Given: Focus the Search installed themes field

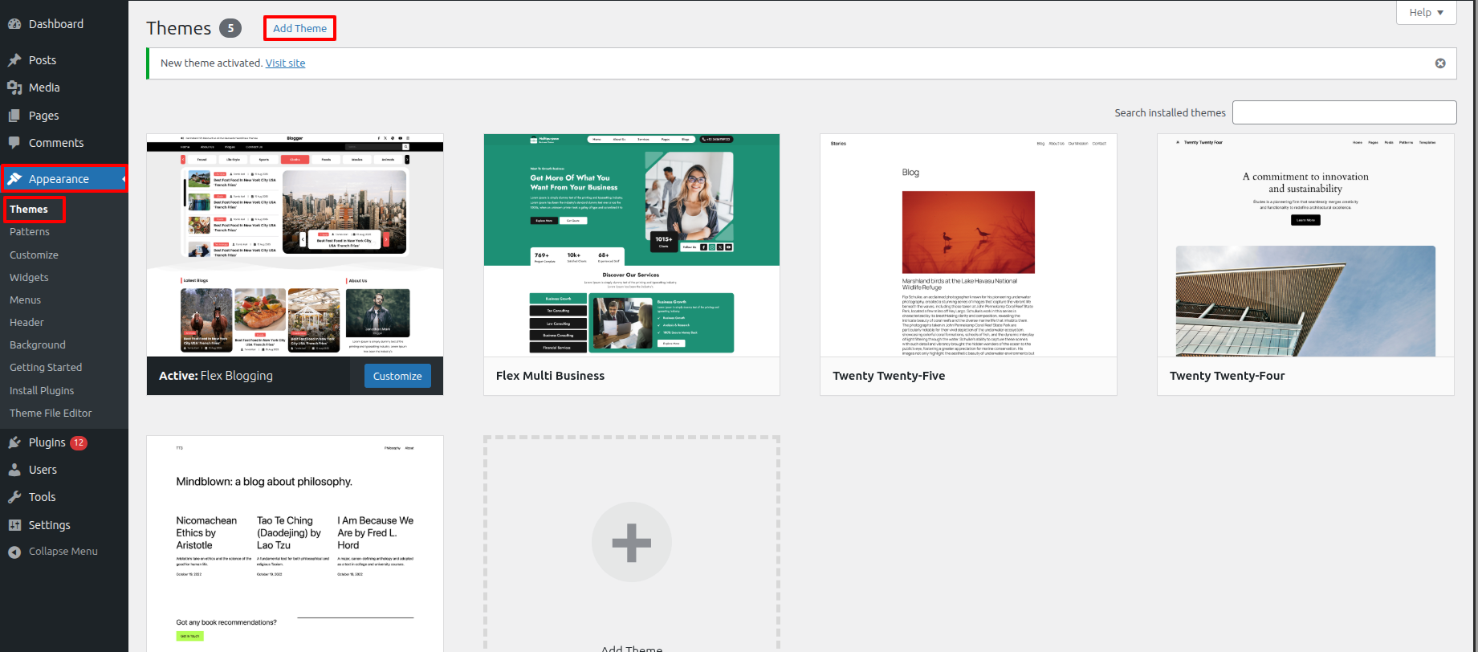Looking at the screenshot, I should click(x=1344, y=112).
